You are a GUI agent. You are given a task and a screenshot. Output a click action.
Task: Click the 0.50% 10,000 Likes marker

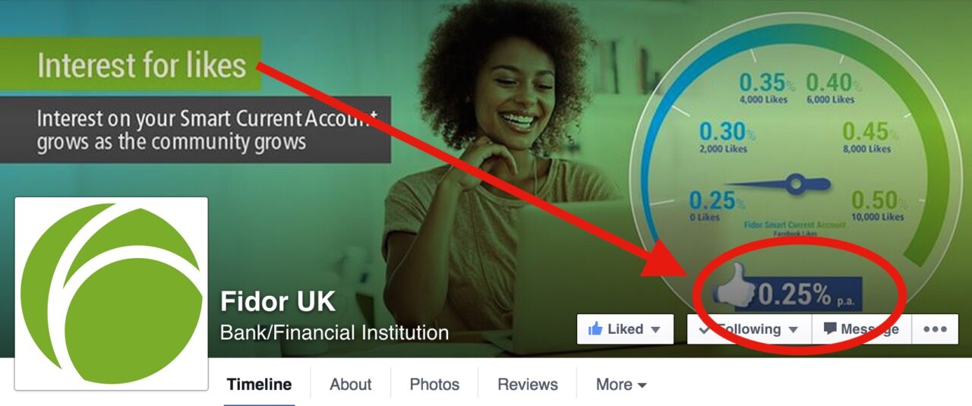878,206
